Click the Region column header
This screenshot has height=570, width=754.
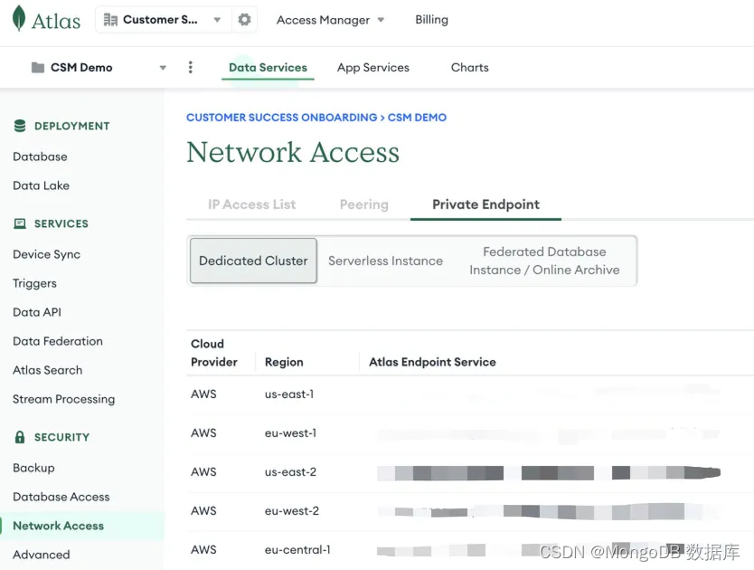[x=284, y=362]
